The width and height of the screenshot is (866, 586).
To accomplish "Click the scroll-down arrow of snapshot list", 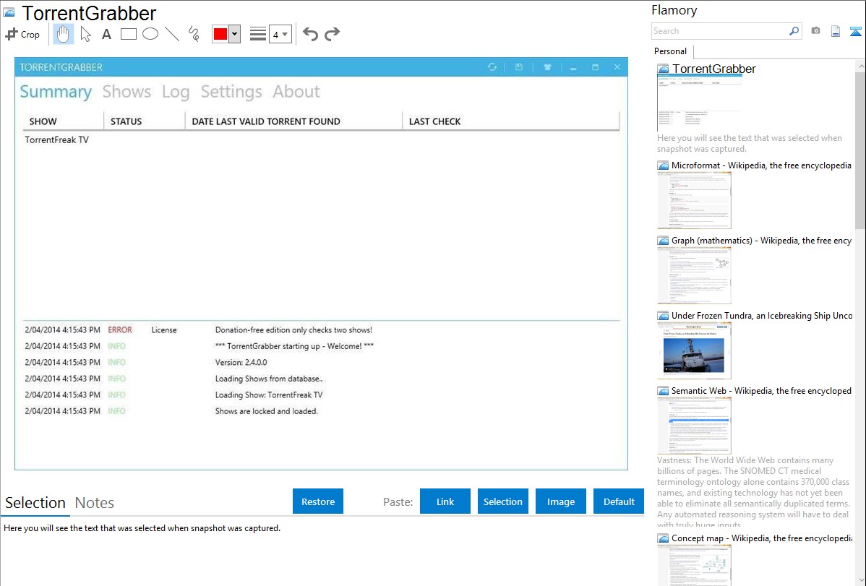I will click(x=860, y=580).
